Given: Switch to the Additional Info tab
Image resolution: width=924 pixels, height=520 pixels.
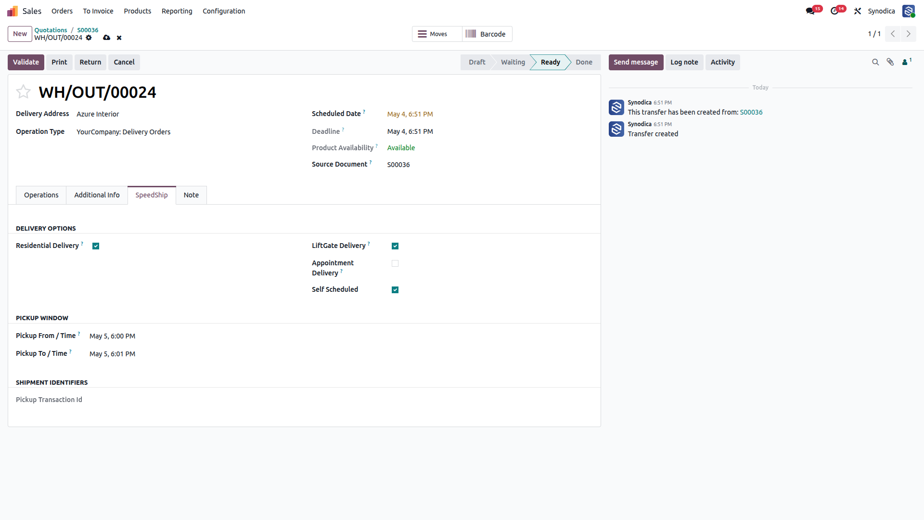Looking at the screenshot, I should tap(97, 195).
